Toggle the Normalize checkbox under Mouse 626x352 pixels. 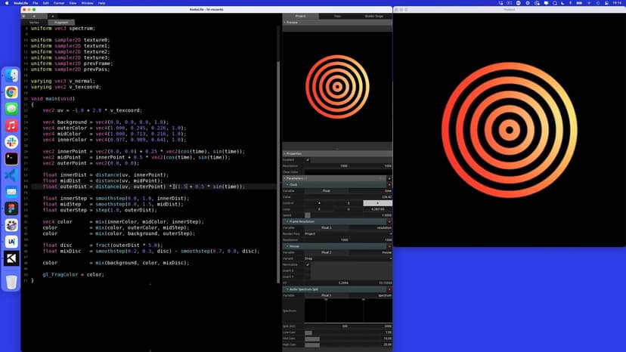tap(308, 264)
